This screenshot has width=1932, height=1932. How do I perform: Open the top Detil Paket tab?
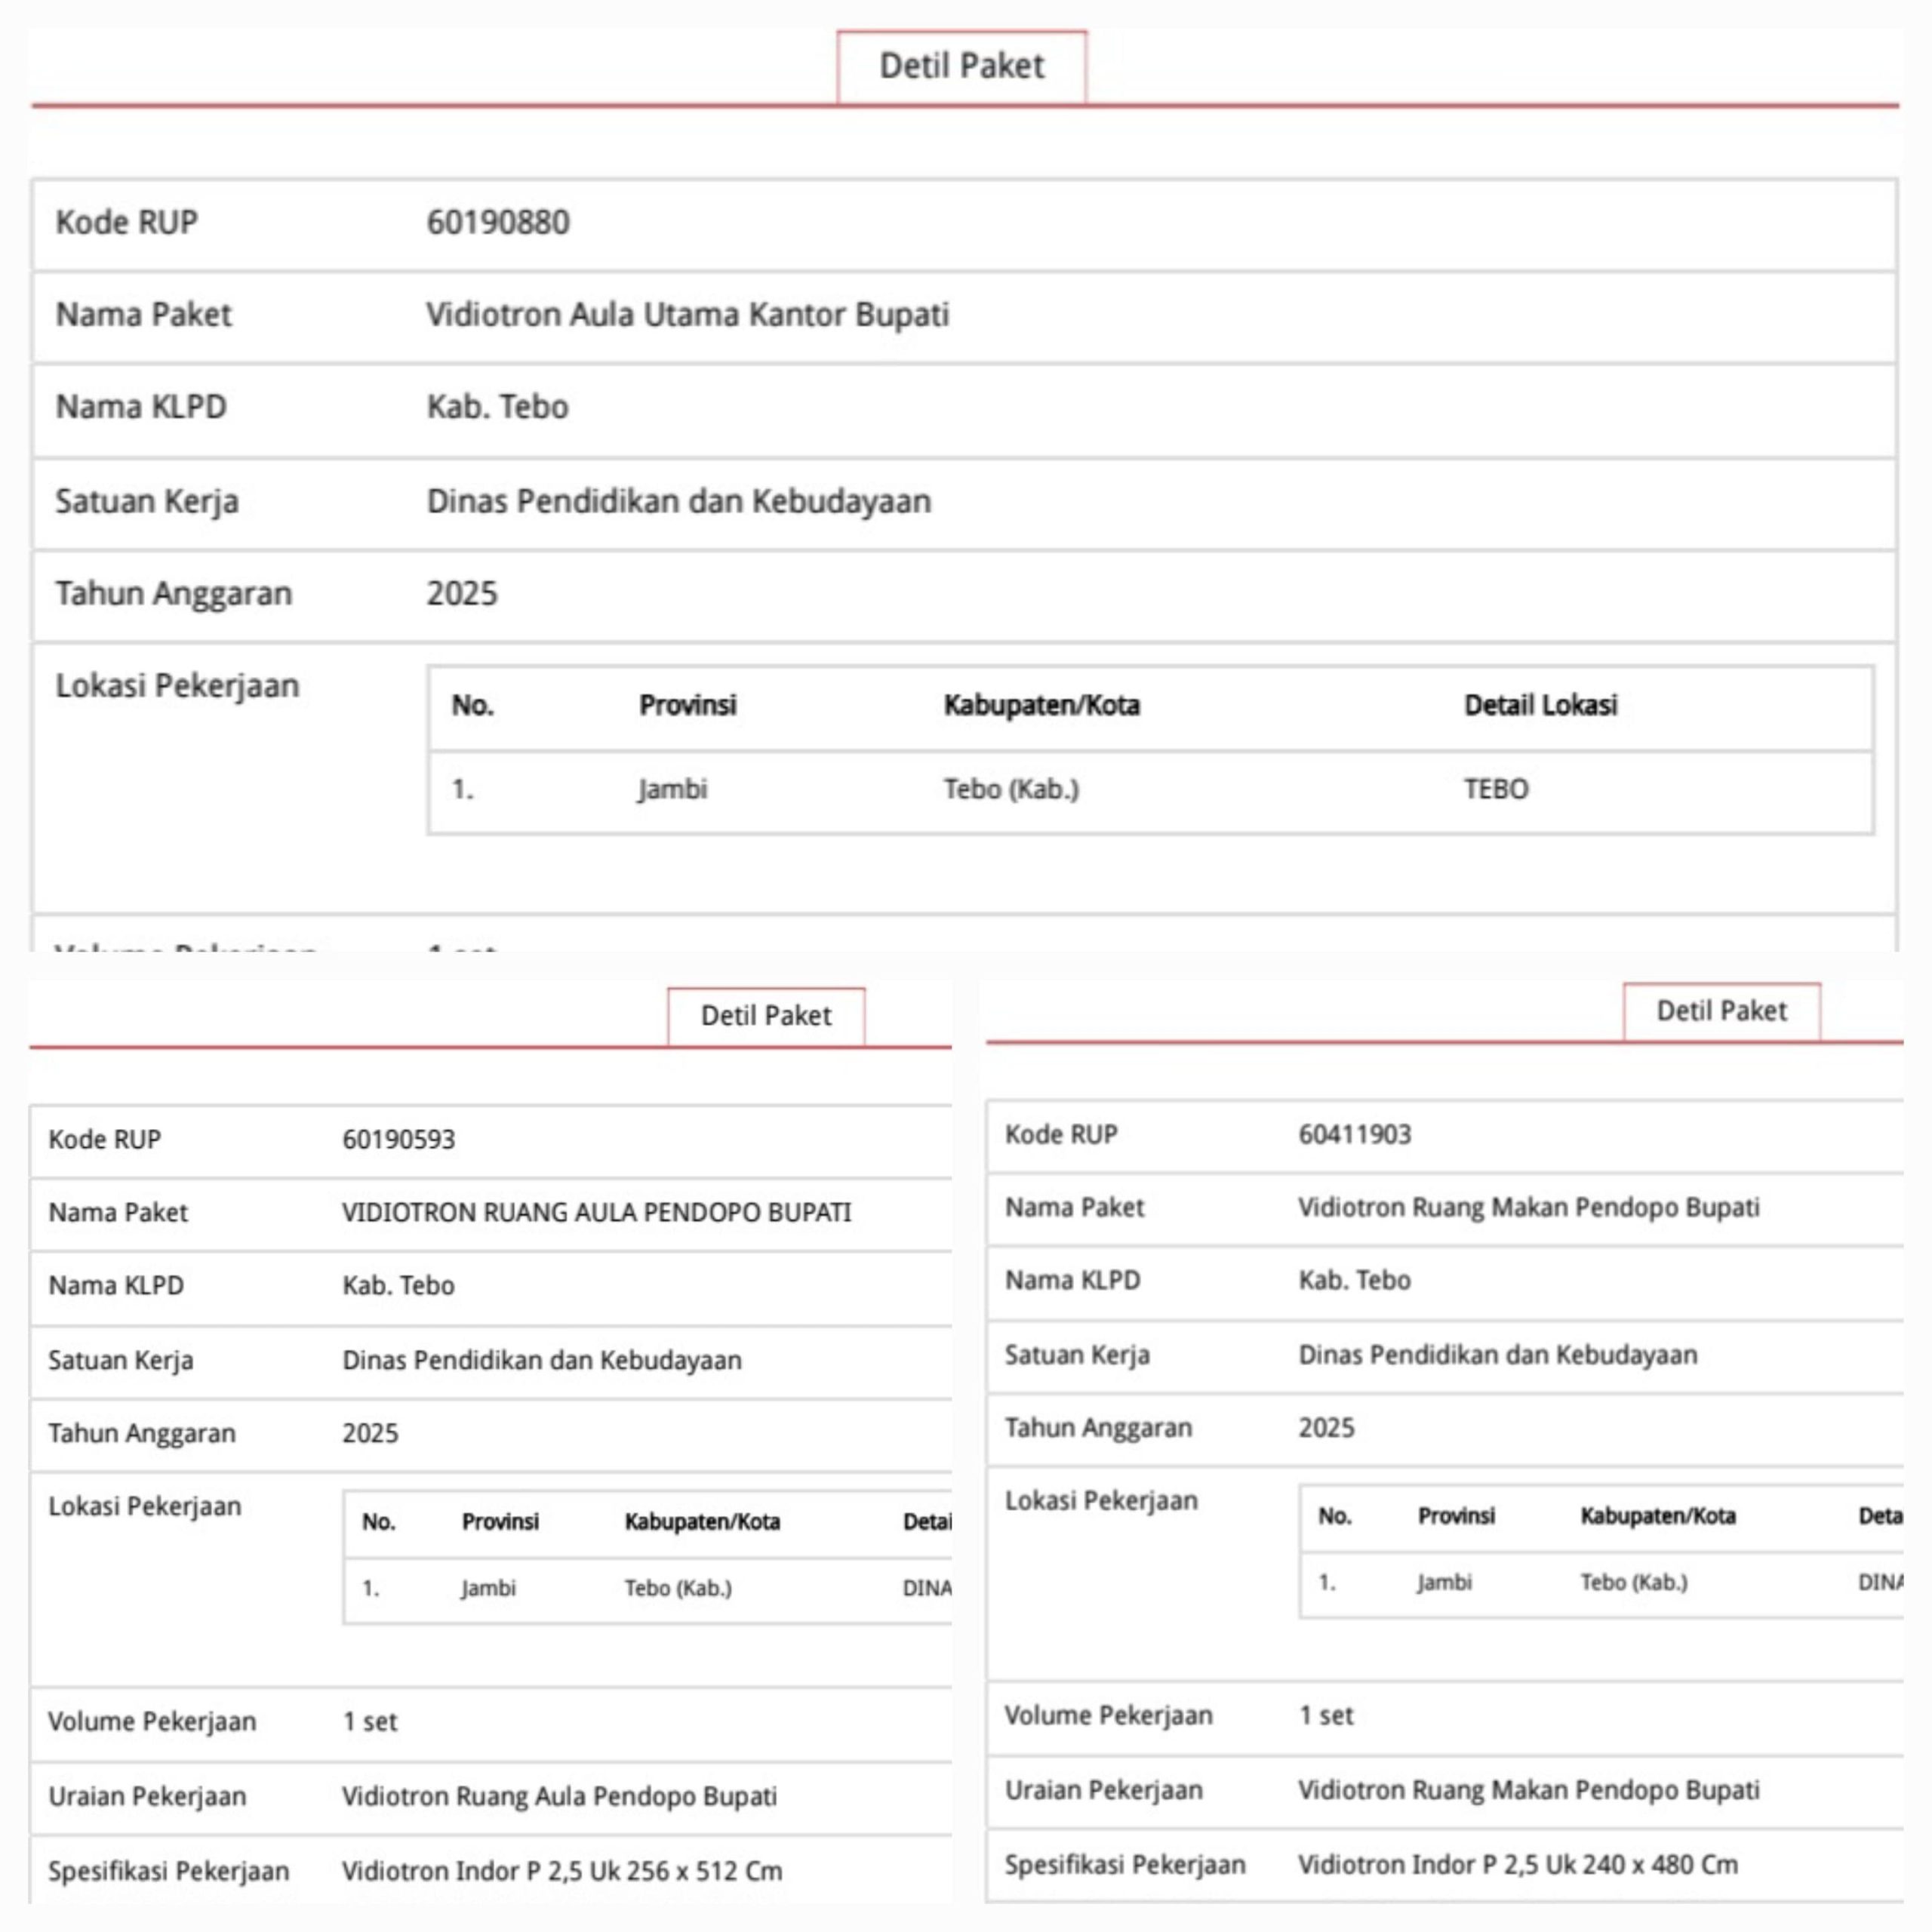tap(961, 66)
